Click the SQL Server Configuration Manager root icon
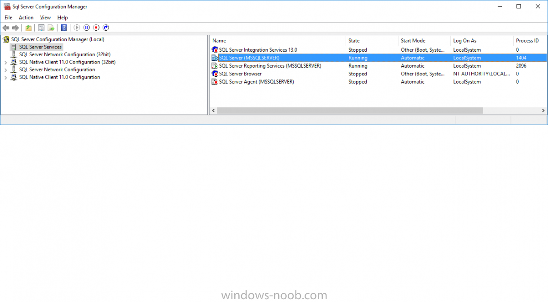This screenshot has height=302, width=548. click(6, 39)
